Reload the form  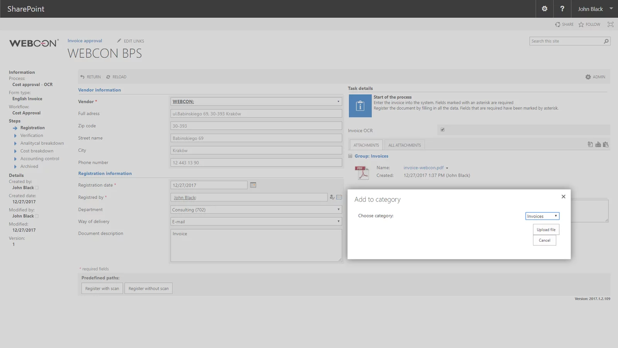tap(116, 77)
